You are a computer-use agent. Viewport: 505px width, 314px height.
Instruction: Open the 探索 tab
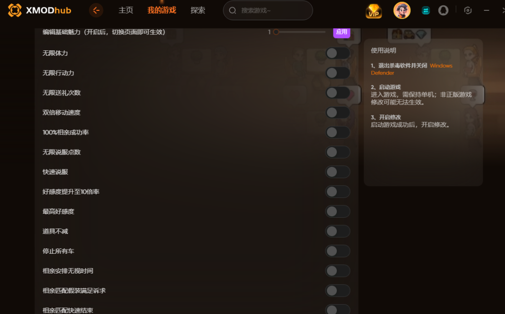point(198,10)
